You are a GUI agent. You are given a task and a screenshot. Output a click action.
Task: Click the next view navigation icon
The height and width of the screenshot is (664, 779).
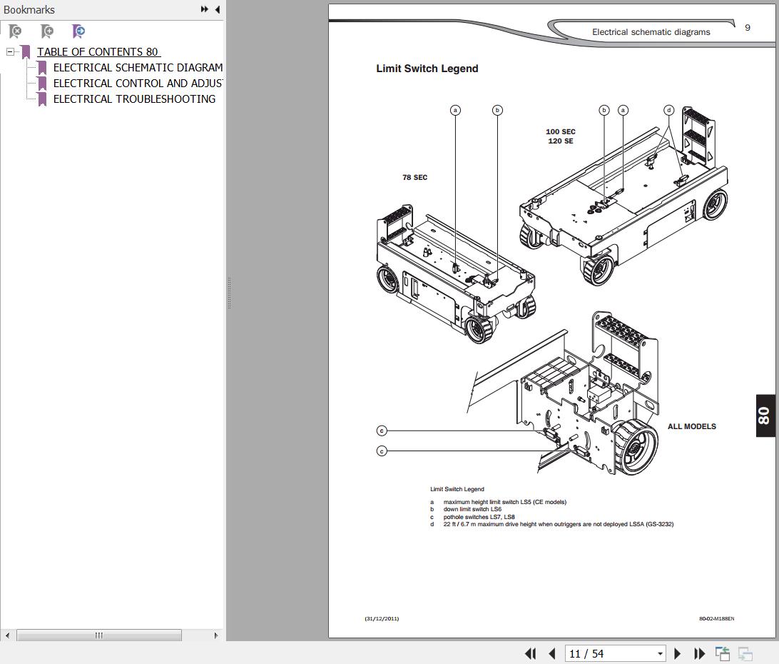pos(745,653)
